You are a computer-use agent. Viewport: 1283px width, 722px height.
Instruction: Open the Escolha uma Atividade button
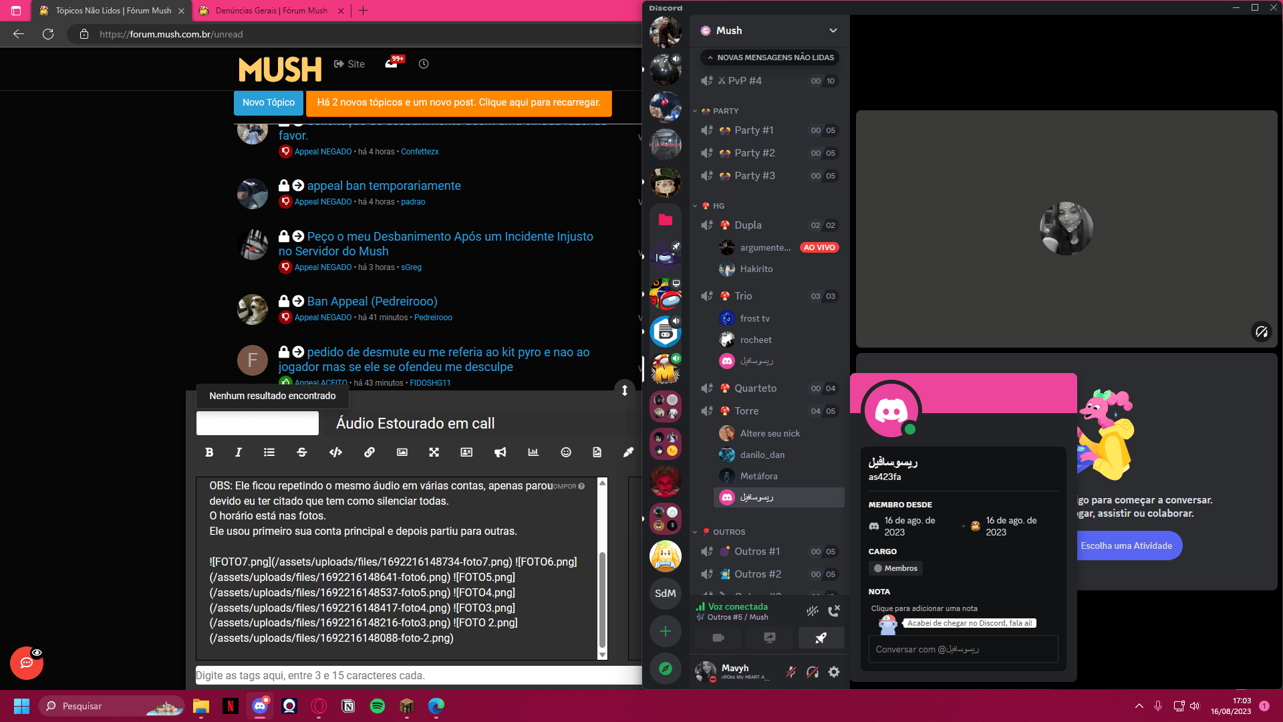[1129, 546]
